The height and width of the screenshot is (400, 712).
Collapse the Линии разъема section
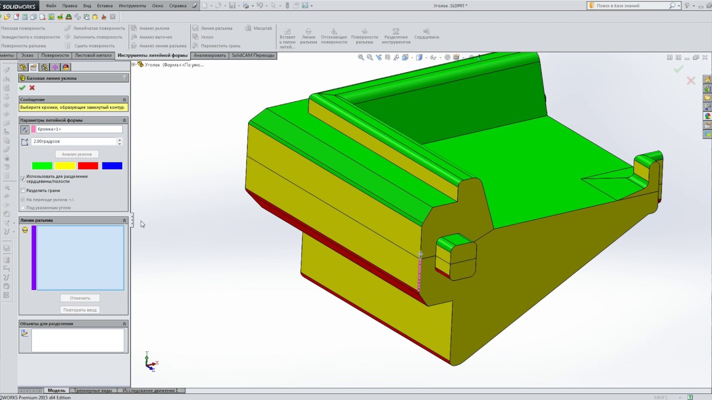pyautogui.click(x=125, y=220)
